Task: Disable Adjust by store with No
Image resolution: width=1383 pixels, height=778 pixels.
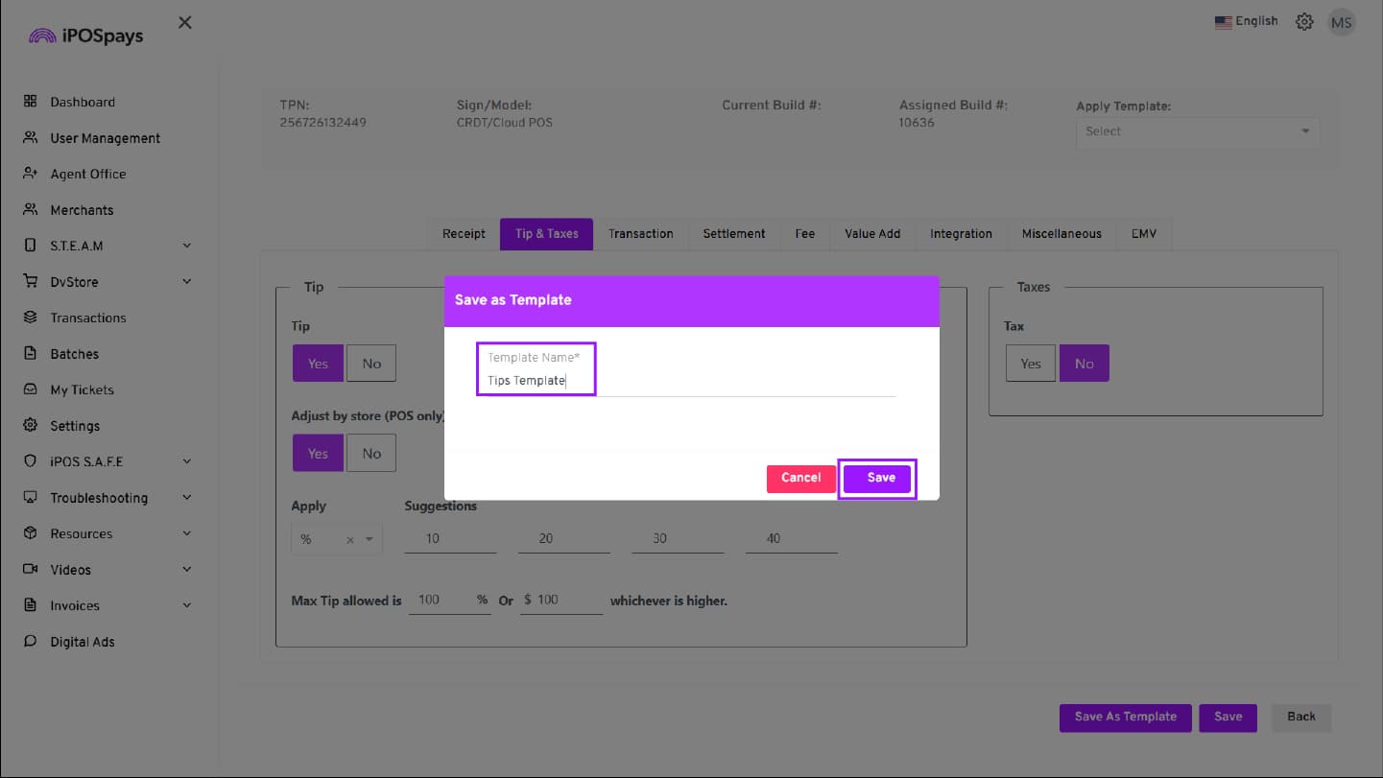Action: click(x=371, y=454)
